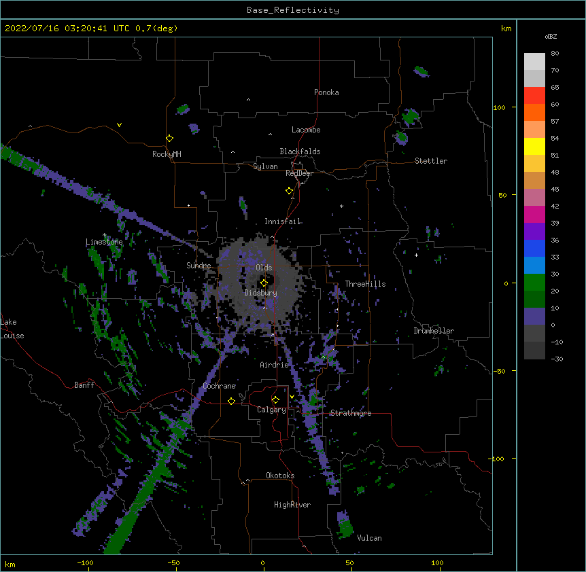
Task: Click the 50 tick on the bottom axis
Action: [349, 562]
